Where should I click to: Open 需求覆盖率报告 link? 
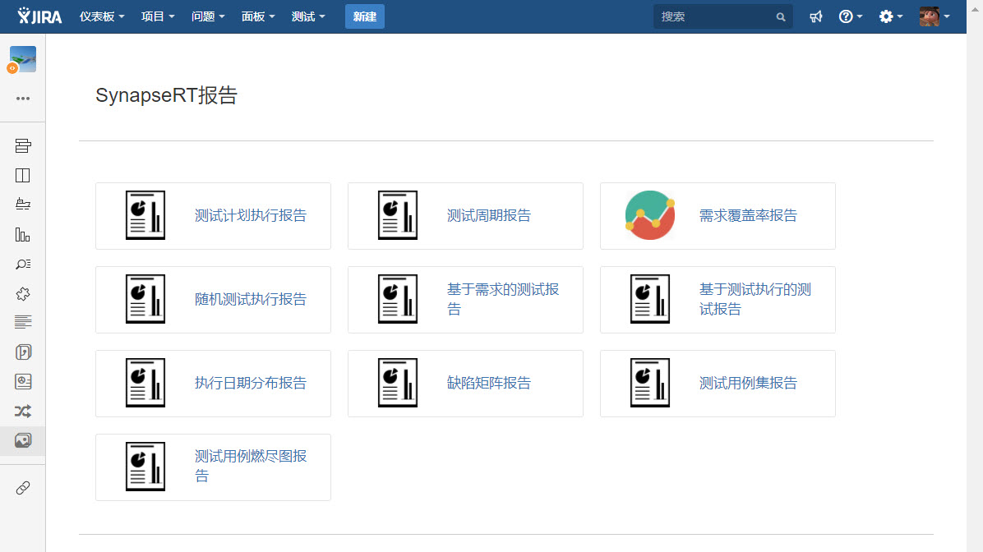(x=748, y=215)
